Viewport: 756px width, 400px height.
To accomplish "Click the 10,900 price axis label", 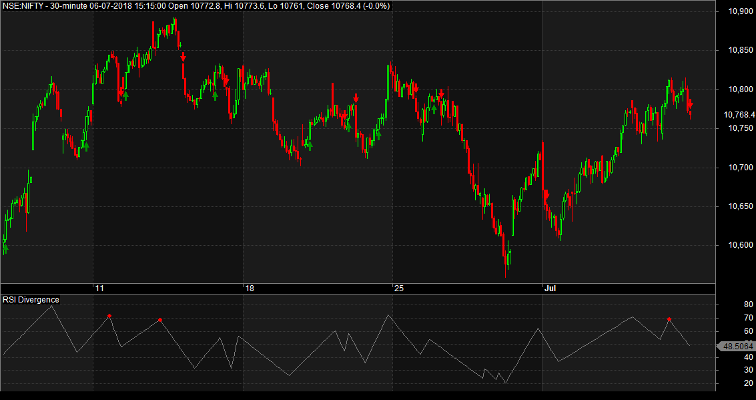I will pos(741,11).
